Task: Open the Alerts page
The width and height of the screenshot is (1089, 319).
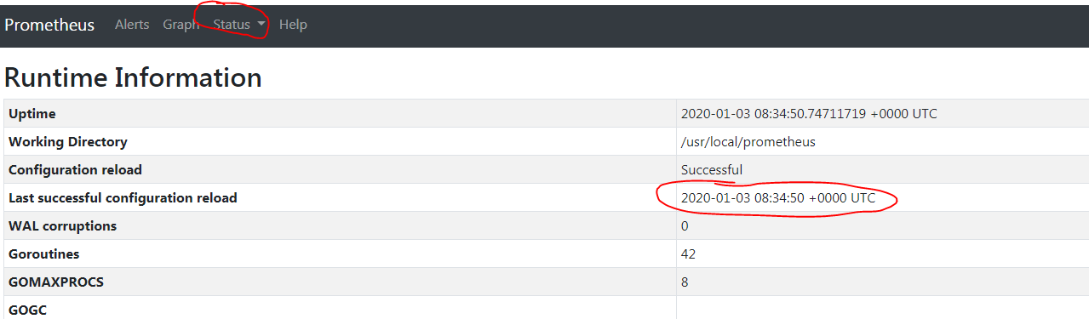Action: click(132, 25)
